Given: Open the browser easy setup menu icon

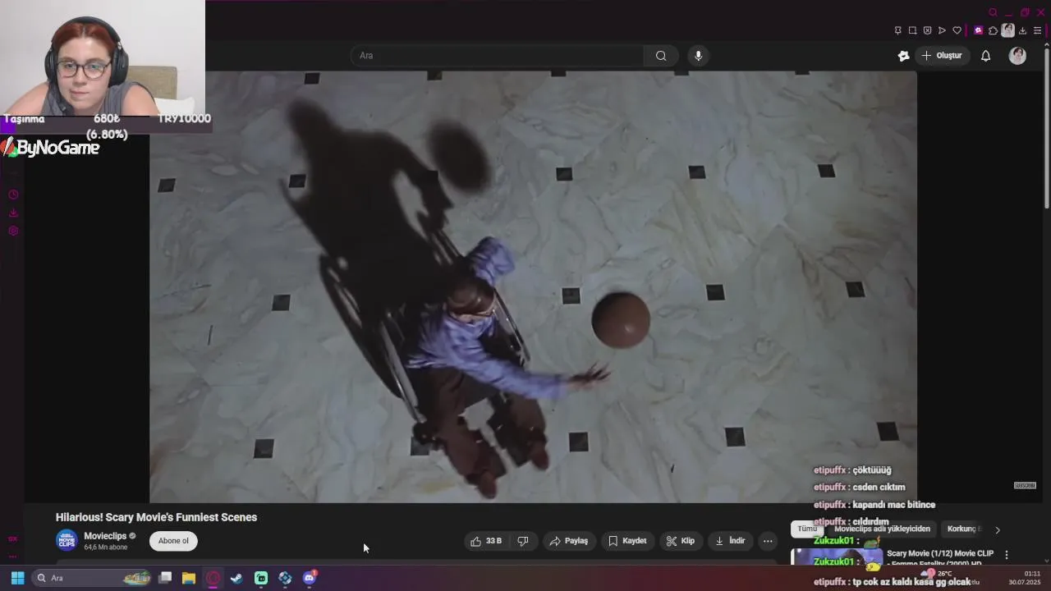Looking at the screenshot, I should [x=1038, y=30].
